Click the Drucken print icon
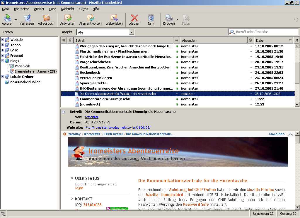Viewport: 300px width, 218px height. 169,18
